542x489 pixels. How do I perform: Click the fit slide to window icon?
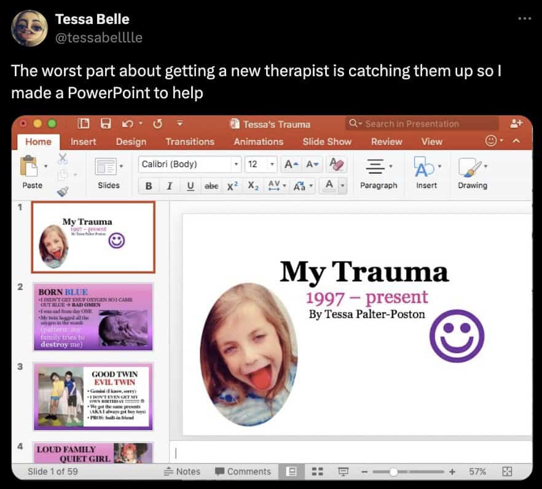(x=507, y=471)
